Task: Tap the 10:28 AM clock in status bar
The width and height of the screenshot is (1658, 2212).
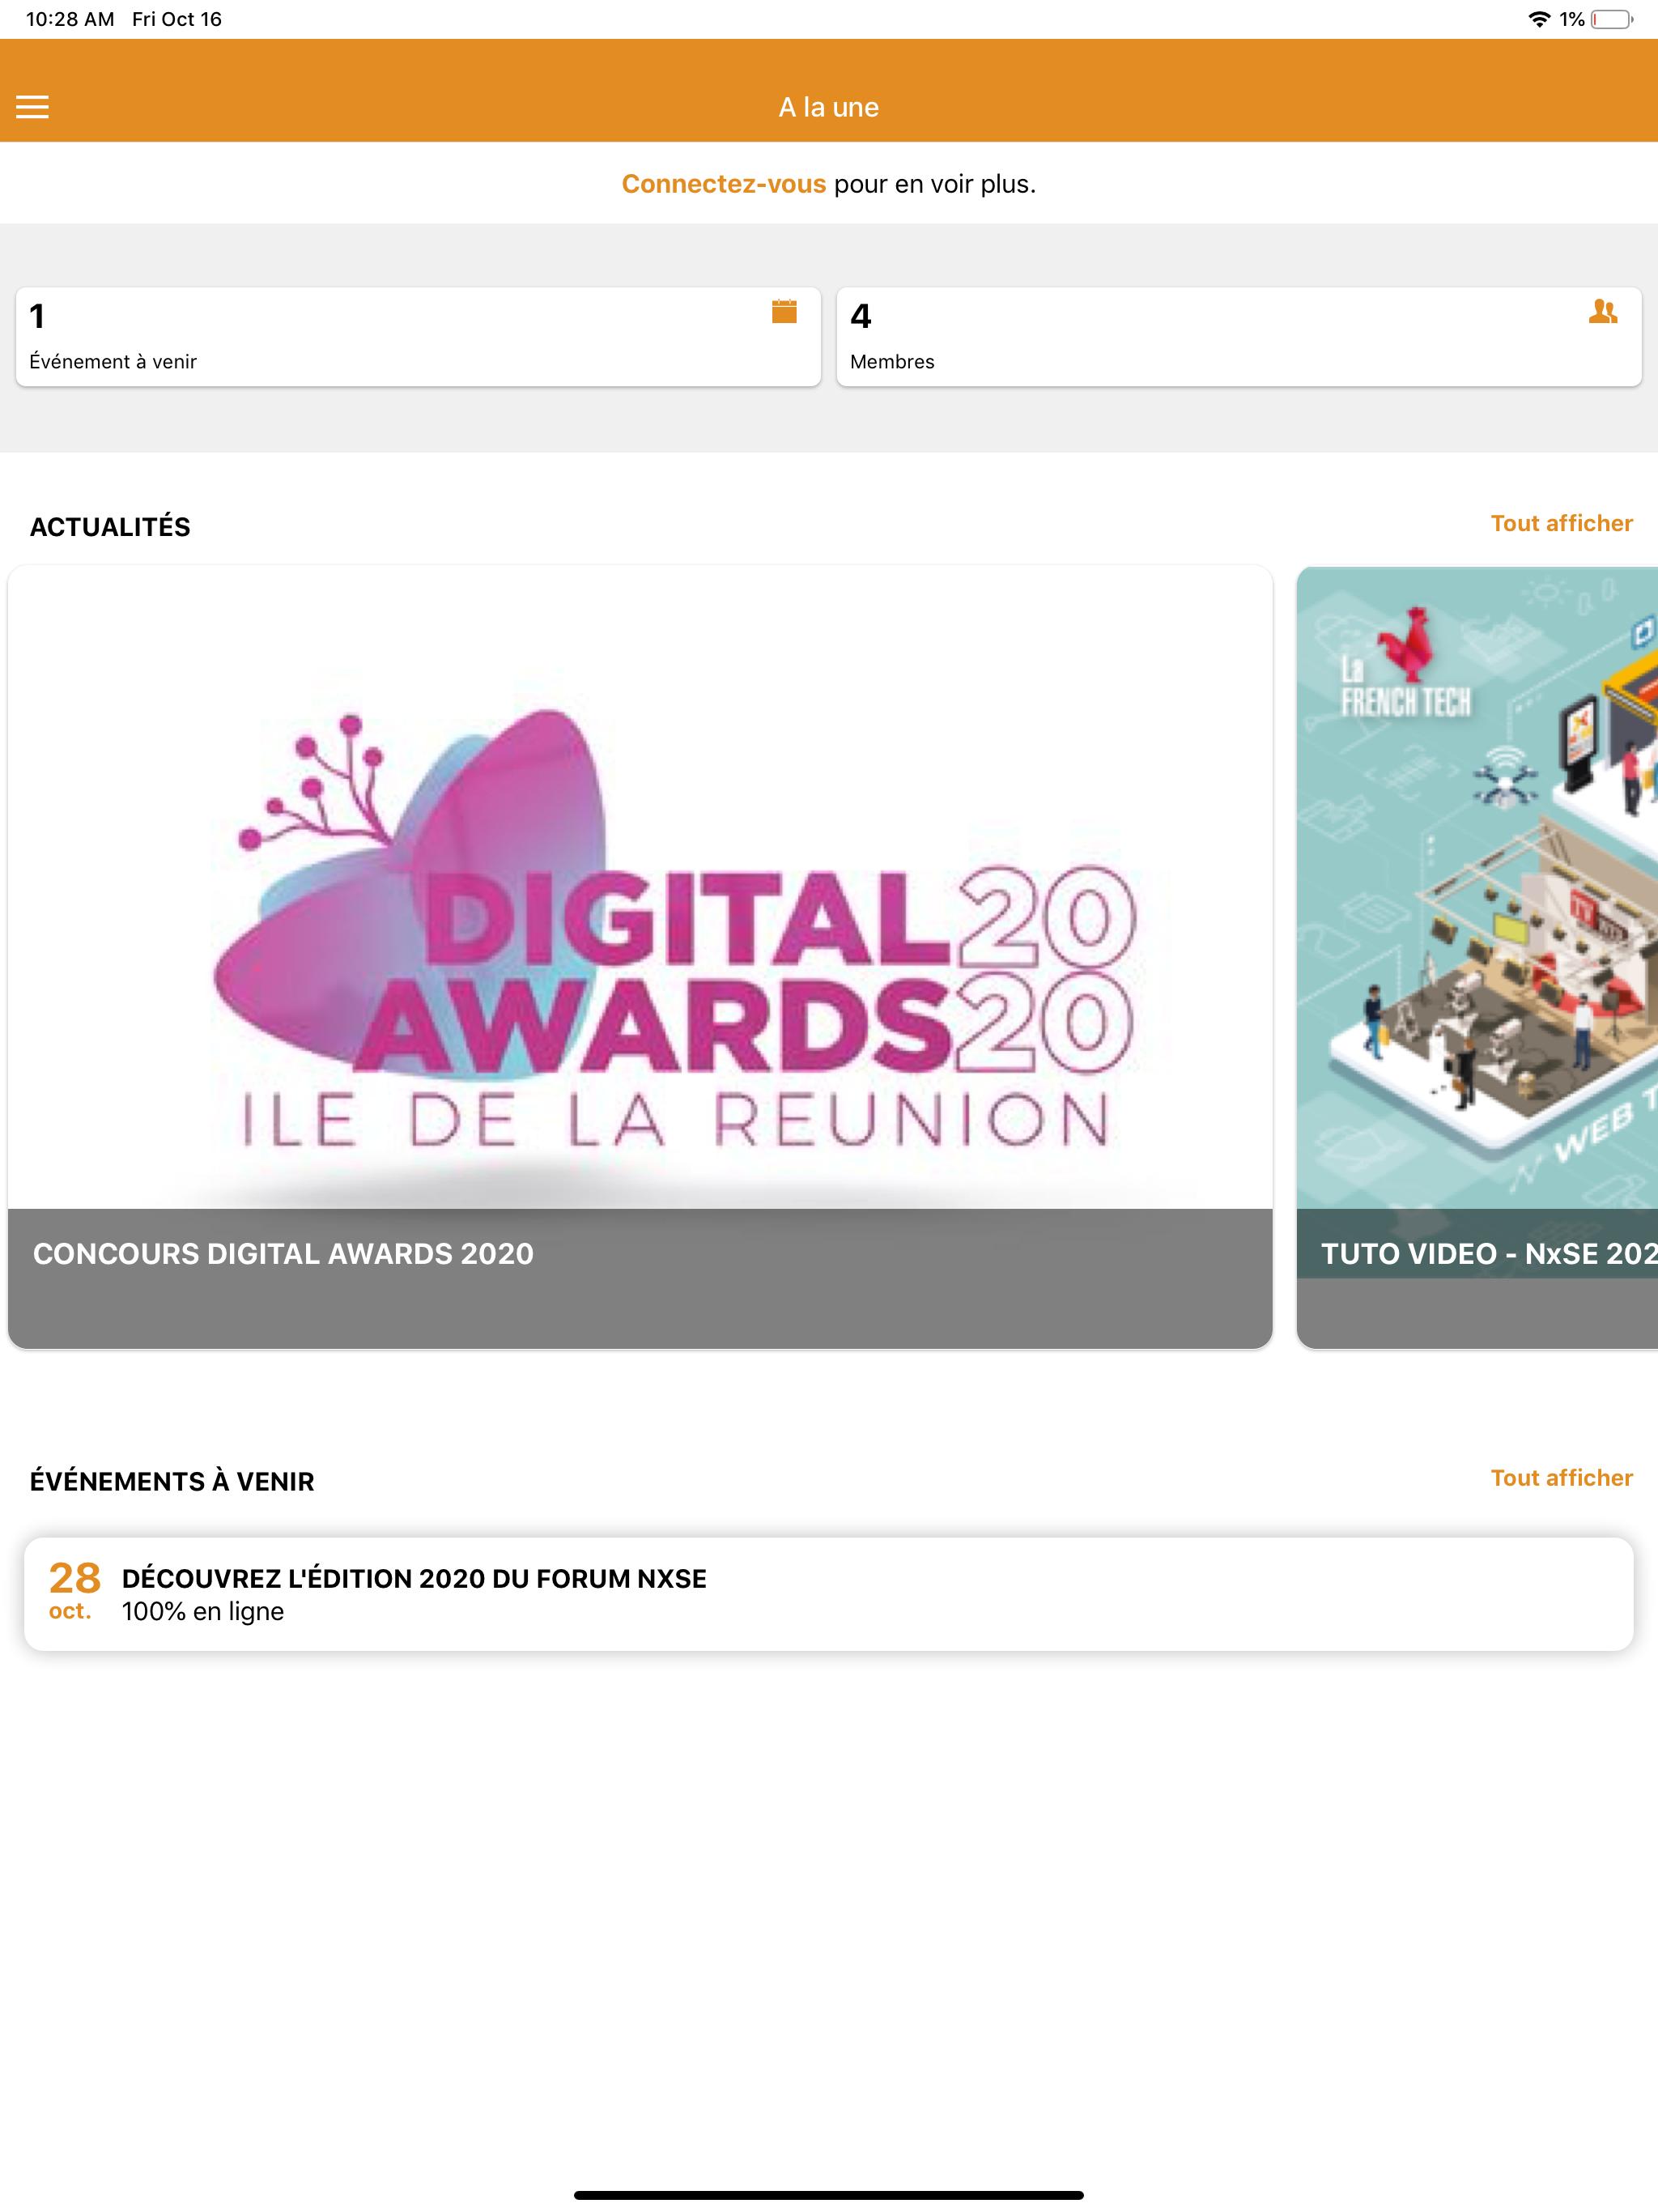Action: click(70, 19)
